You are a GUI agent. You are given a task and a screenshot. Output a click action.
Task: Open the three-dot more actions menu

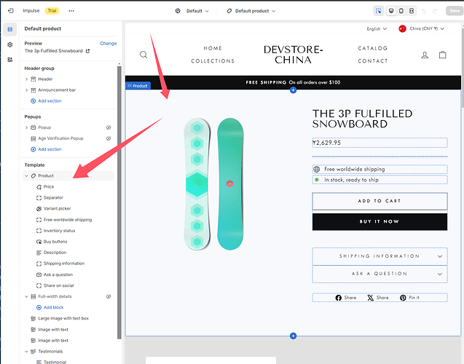pyautogui.click(x=71, y=11)
